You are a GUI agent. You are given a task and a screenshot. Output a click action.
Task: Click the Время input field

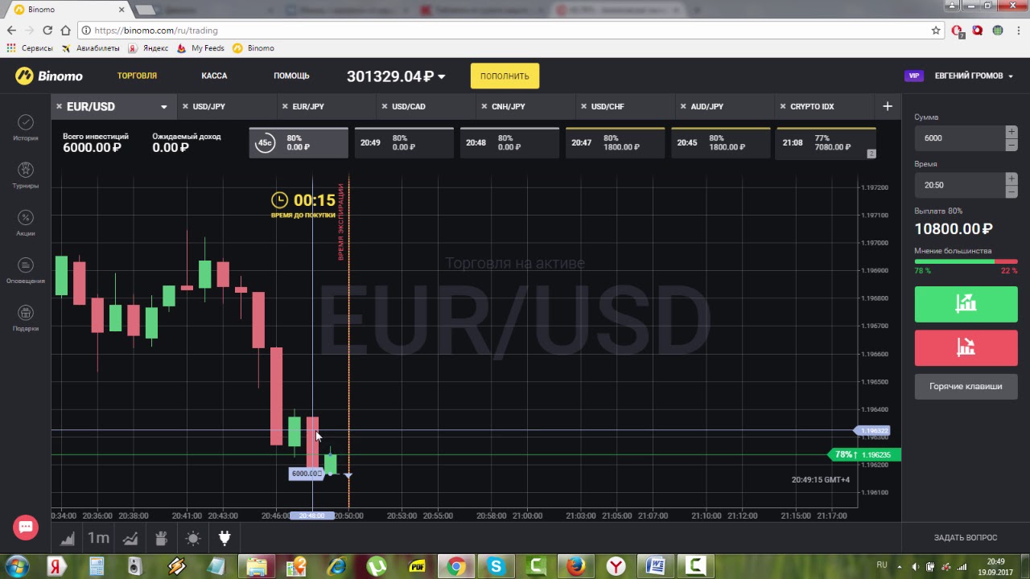pyautogui.click(x=959, y=185)
